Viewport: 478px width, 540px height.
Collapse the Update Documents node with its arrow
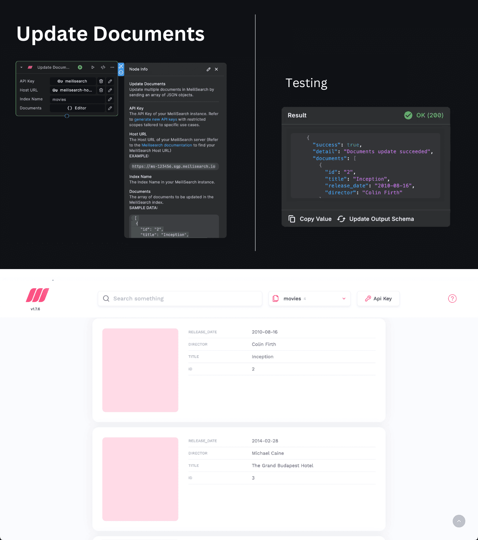tap(21, 68)
